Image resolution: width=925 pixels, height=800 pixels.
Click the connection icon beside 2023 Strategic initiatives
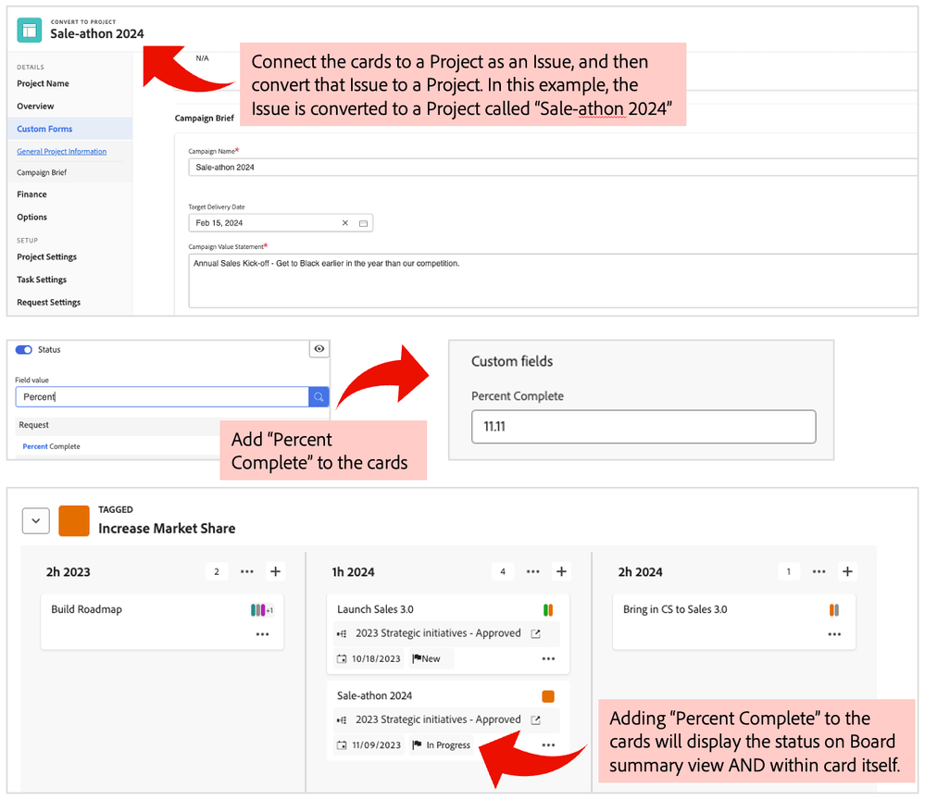[x=344, y=634]
